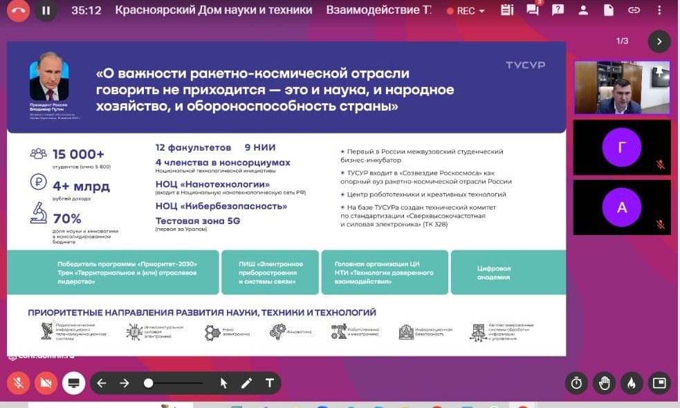Click the ТУСУР logo on the slide
Screen dimensions: 680x408
click(525, 65)
